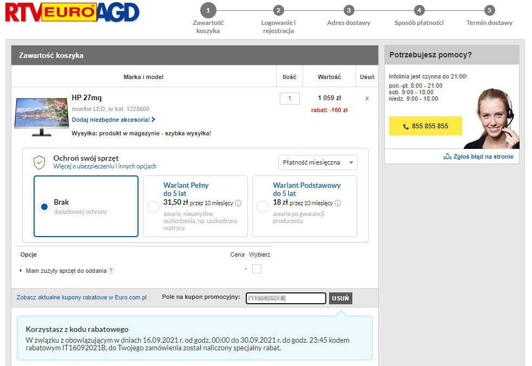The height and width of the screenshot is (366, 532).
Task: Click the Zawartość koszyka step label
Action: [208, 27]
